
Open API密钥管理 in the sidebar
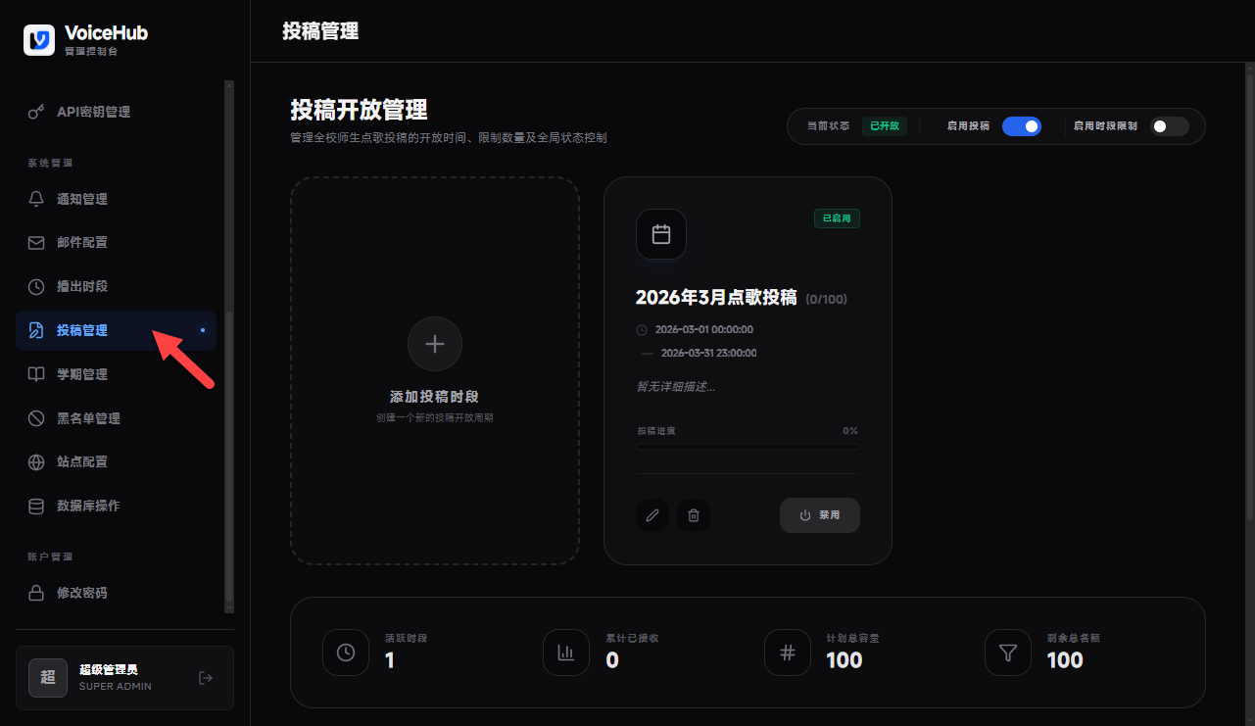116,112
